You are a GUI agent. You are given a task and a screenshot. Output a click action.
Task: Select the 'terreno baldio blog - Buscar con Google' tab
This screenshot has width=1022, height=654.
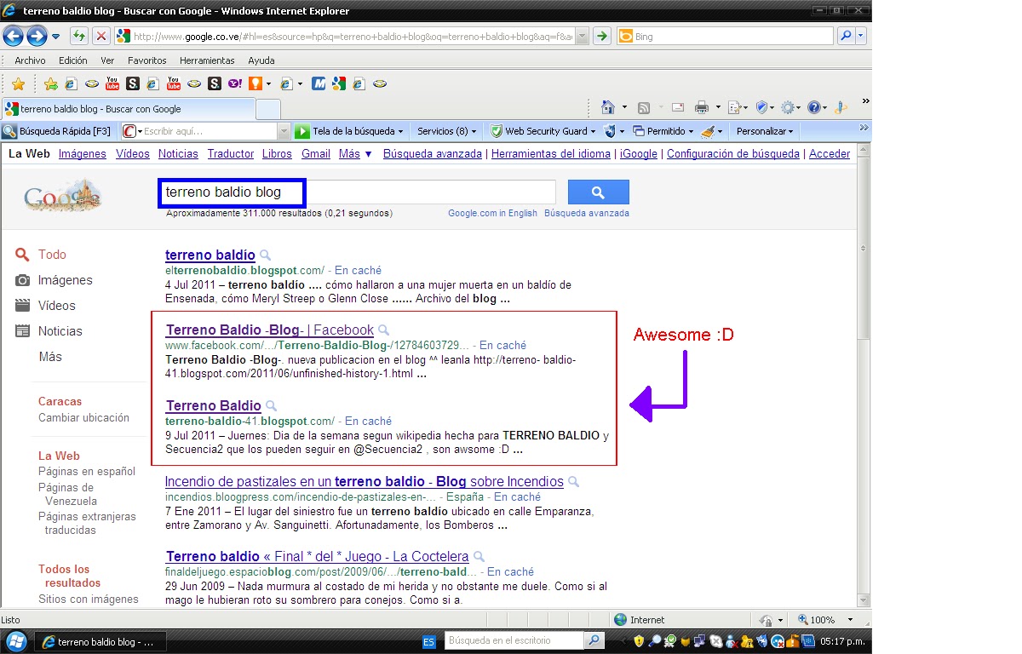pyautogui.click(x=128, y=109)
